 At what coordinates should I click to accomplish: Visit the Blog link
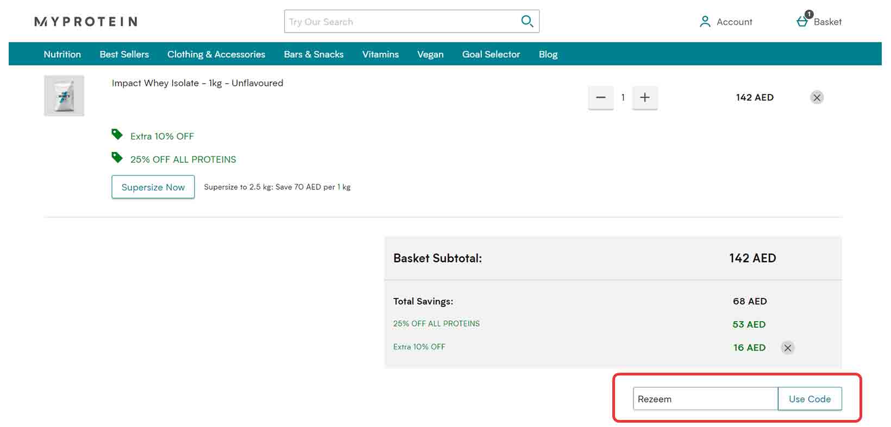(x=548, y=54)
